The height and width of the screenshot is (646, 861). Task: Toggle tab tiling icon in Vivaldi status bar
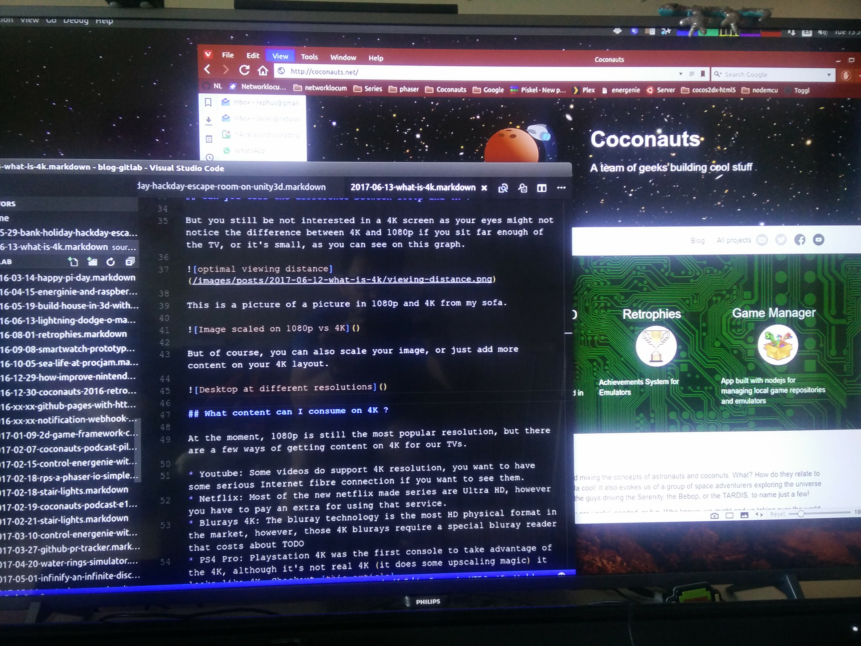[x=729, y=515]
